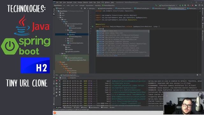Click the red Stop icon in Run panel

pyautogui.click(x=57, y=81)
